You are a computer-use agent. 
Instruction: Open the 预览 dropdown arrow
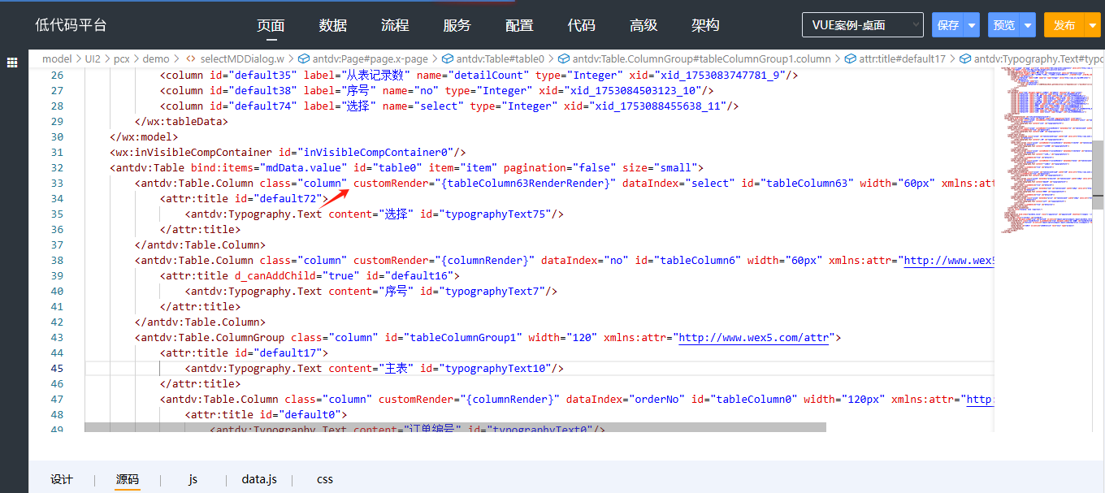(1028, 25)
